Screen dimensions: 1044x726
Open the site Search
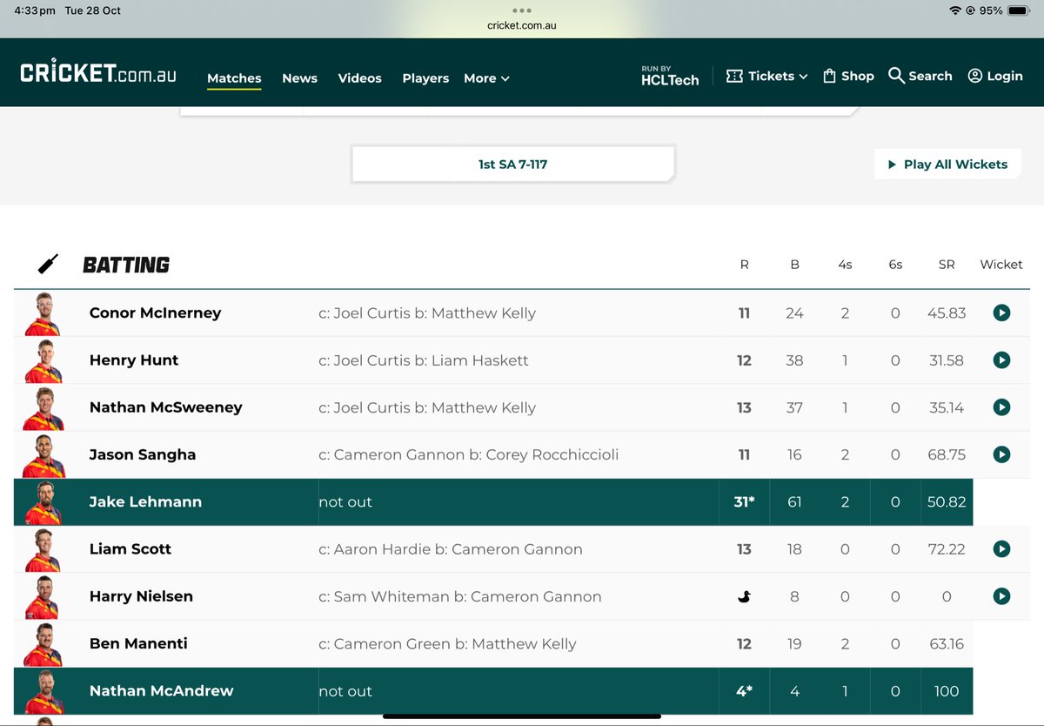pos(920,76)
